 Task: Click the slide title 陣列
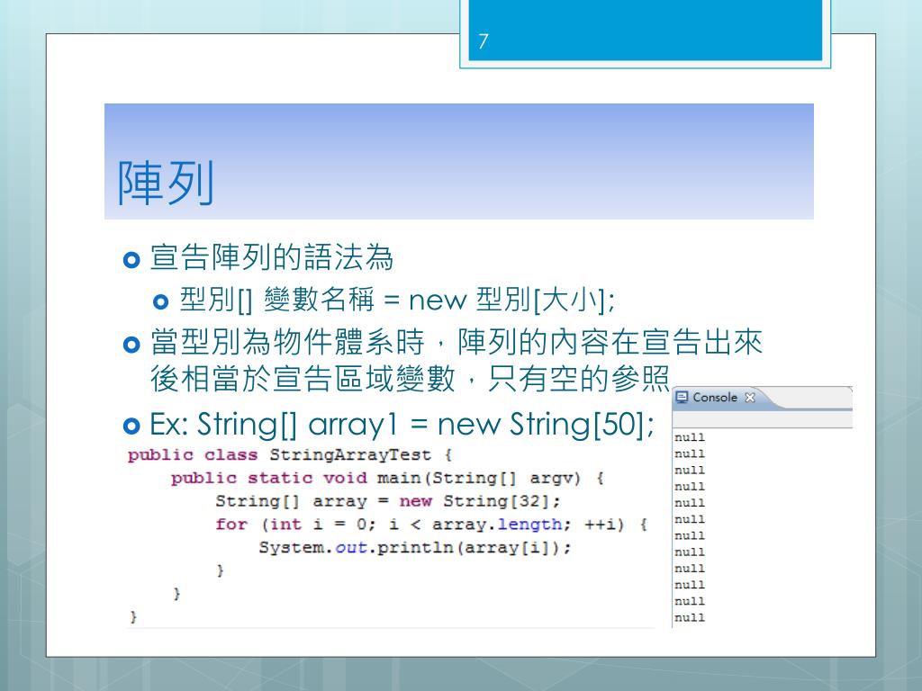(x=166, y=183)
